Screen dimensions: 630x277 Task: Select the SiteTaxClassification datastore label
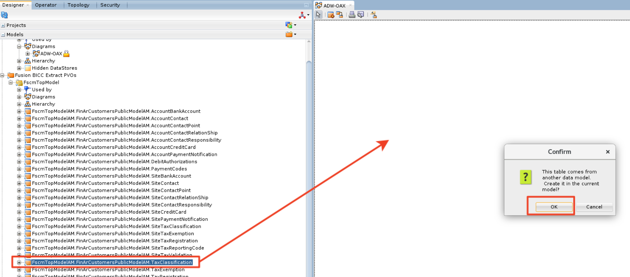pyautogui.click(x=116, y=226)
